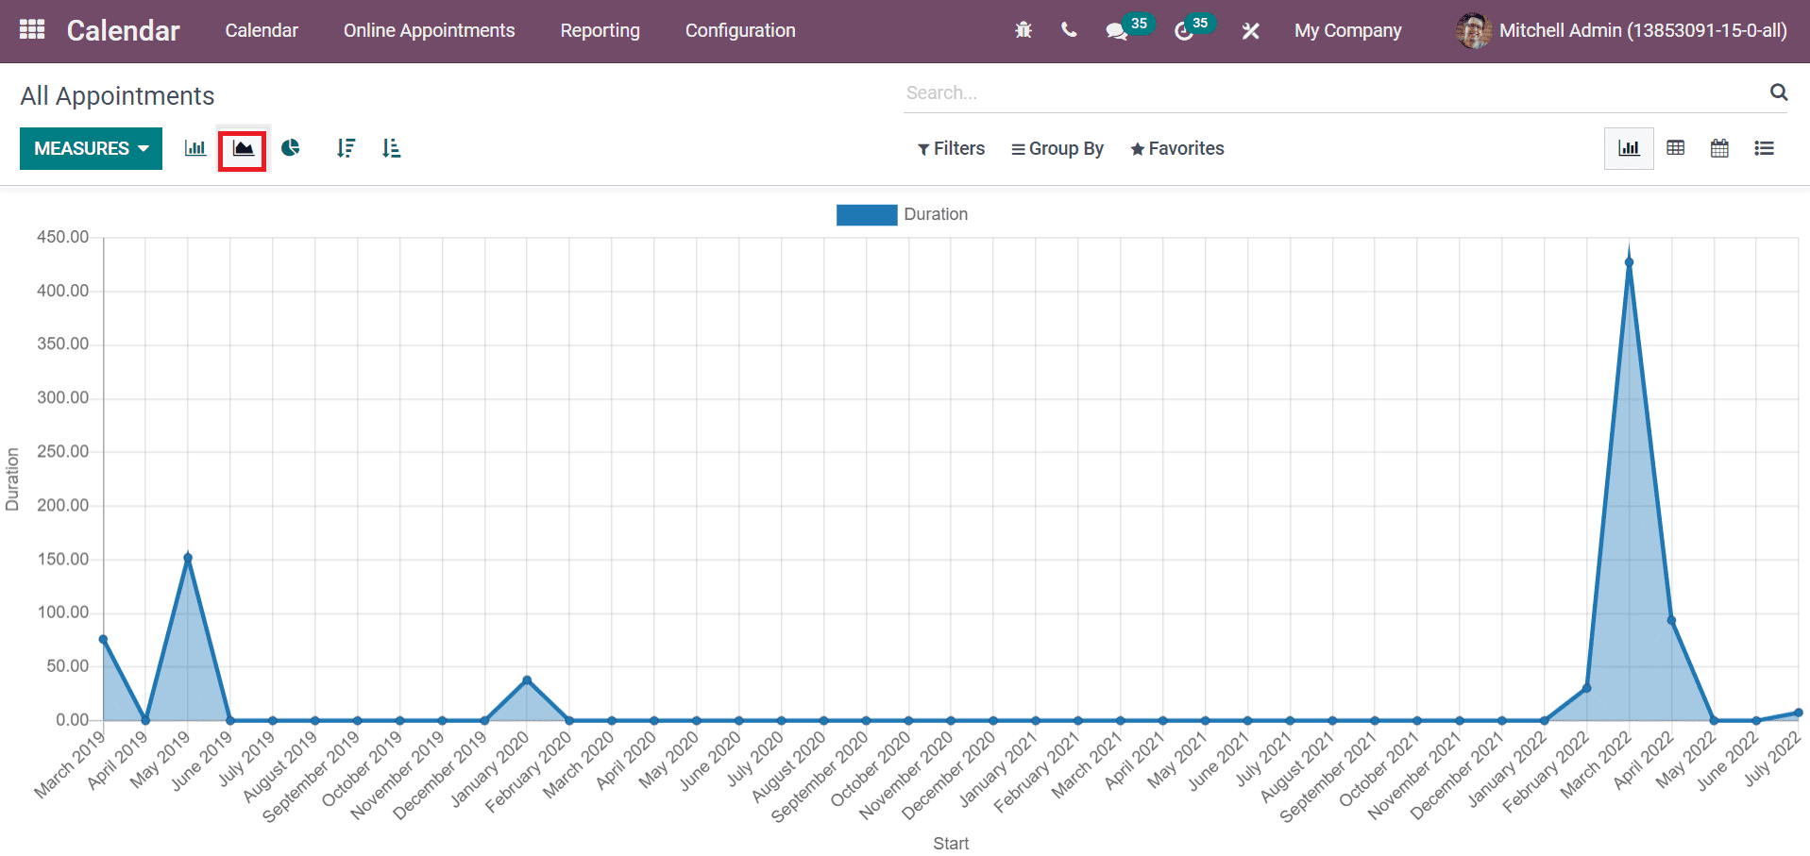Click the January 2020 data point
Image resolution: width=1810 pixels, height=856 pixels.
(527, 680)
